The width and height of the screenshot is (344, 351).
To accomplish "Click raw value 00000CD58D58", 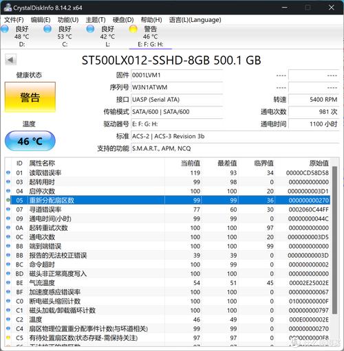I will pyautogui.click(x=308, y=173).
